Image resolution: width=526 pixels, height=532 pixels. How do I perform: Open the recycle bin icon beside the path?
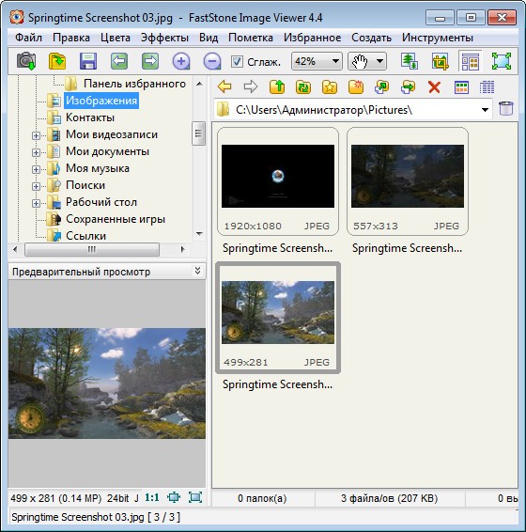pyautogui.click(x=506, y=109)
